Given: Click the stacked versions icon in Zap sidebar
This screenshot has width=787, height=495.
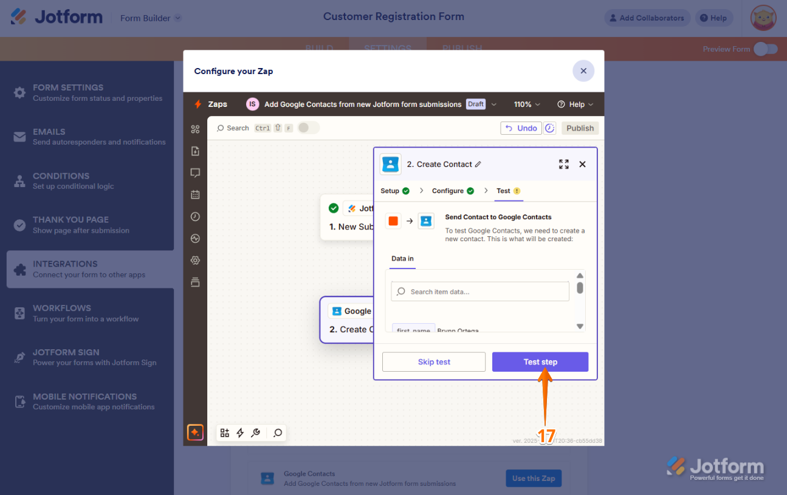Looking at the screenshot, I should (x=195, y=282).
